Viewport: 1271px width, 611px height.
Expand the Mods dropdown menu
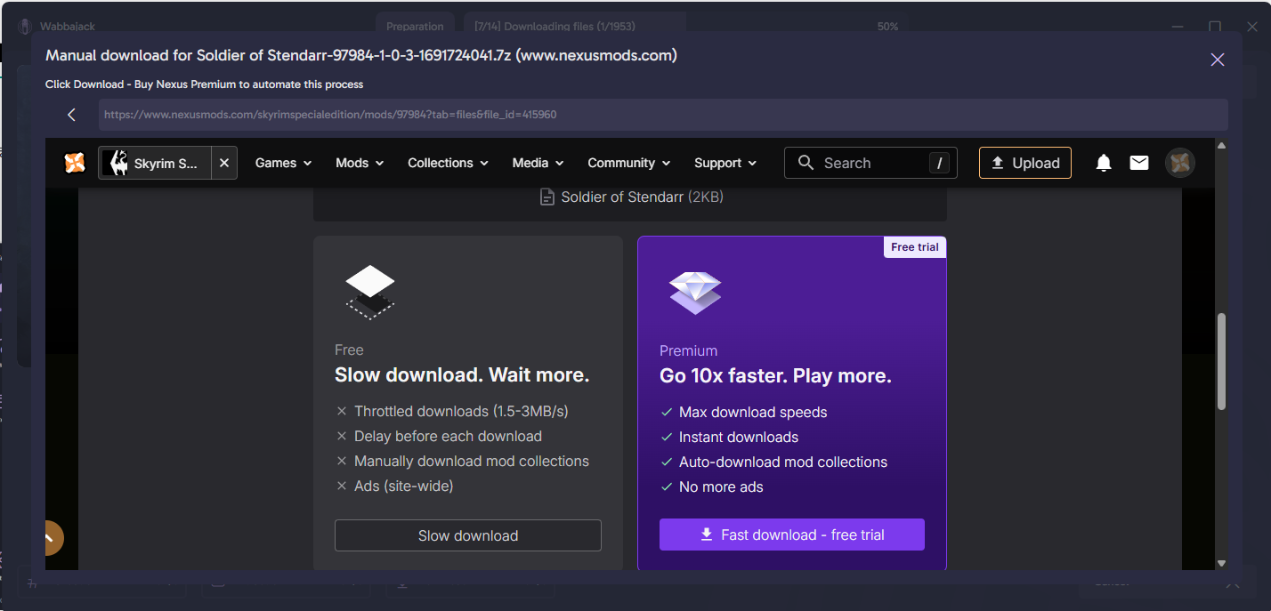tap(360, 163)
